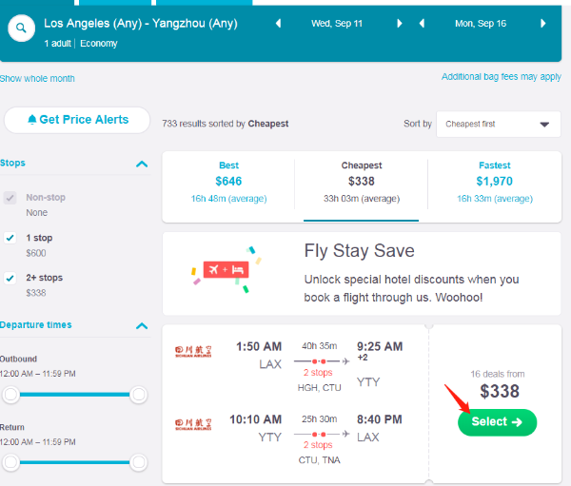Collapse the Stops filter section

click(x=142, y=164)
